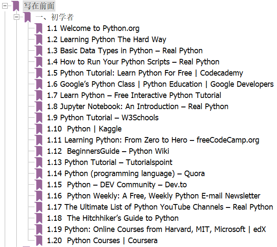Open 1.19 Python: Online Courses edX bookmark
Viewport: 277px width, 247px height.
pos(156,229)
